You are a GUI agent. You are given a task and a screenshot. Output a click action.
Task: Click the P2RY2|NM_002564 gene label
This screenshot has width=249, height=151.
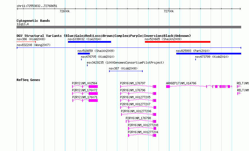(x=84, y=83)
